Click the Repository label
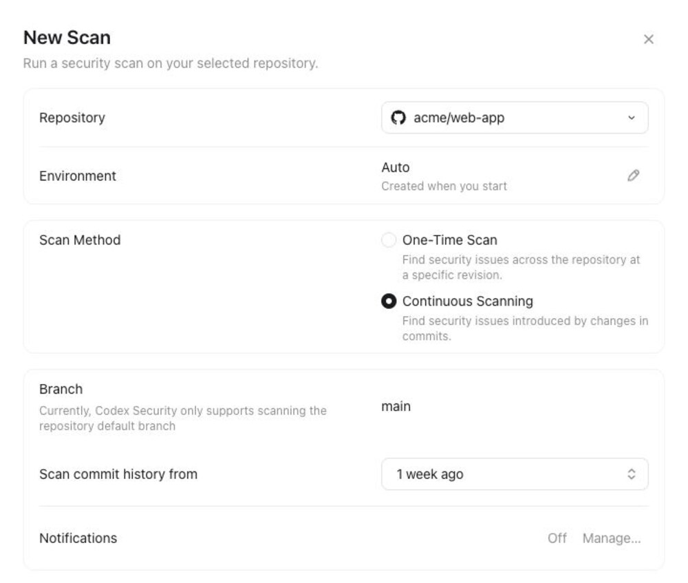The height and width of the screenshot is (583, 688). (72, 118)
